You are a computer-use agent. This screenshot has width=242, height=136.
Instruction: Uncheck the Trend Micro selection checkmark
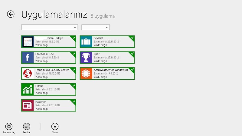tap(74, 70)
